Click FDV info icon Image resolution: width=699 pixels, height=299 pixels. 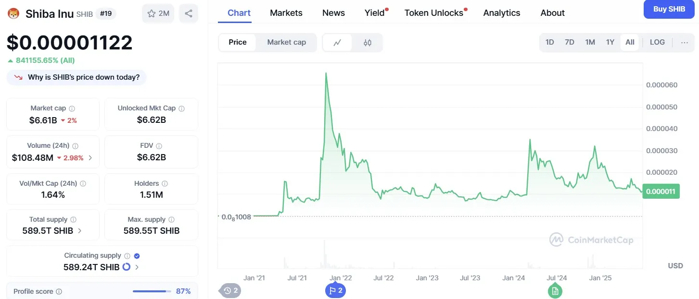click(x=159, y=146)
